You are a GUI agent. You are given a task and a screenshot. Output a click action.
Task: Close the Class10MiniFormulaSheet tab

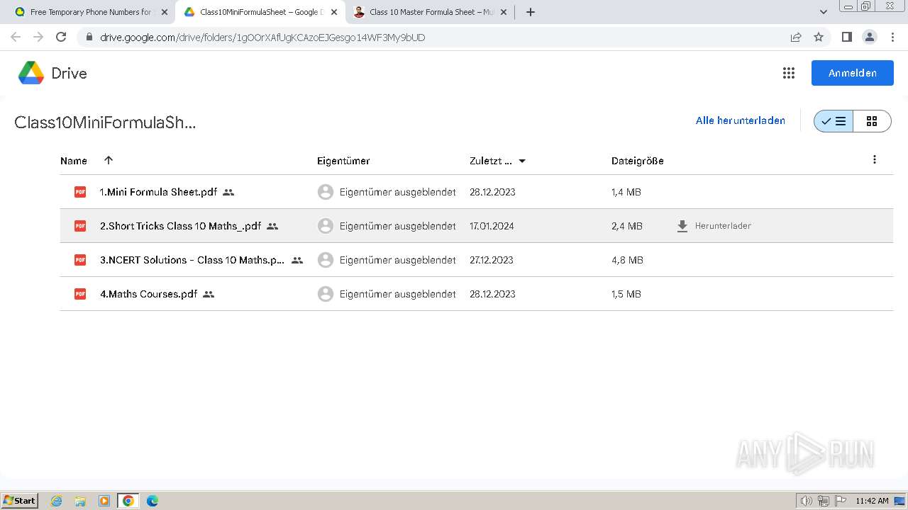coord(334,12)
